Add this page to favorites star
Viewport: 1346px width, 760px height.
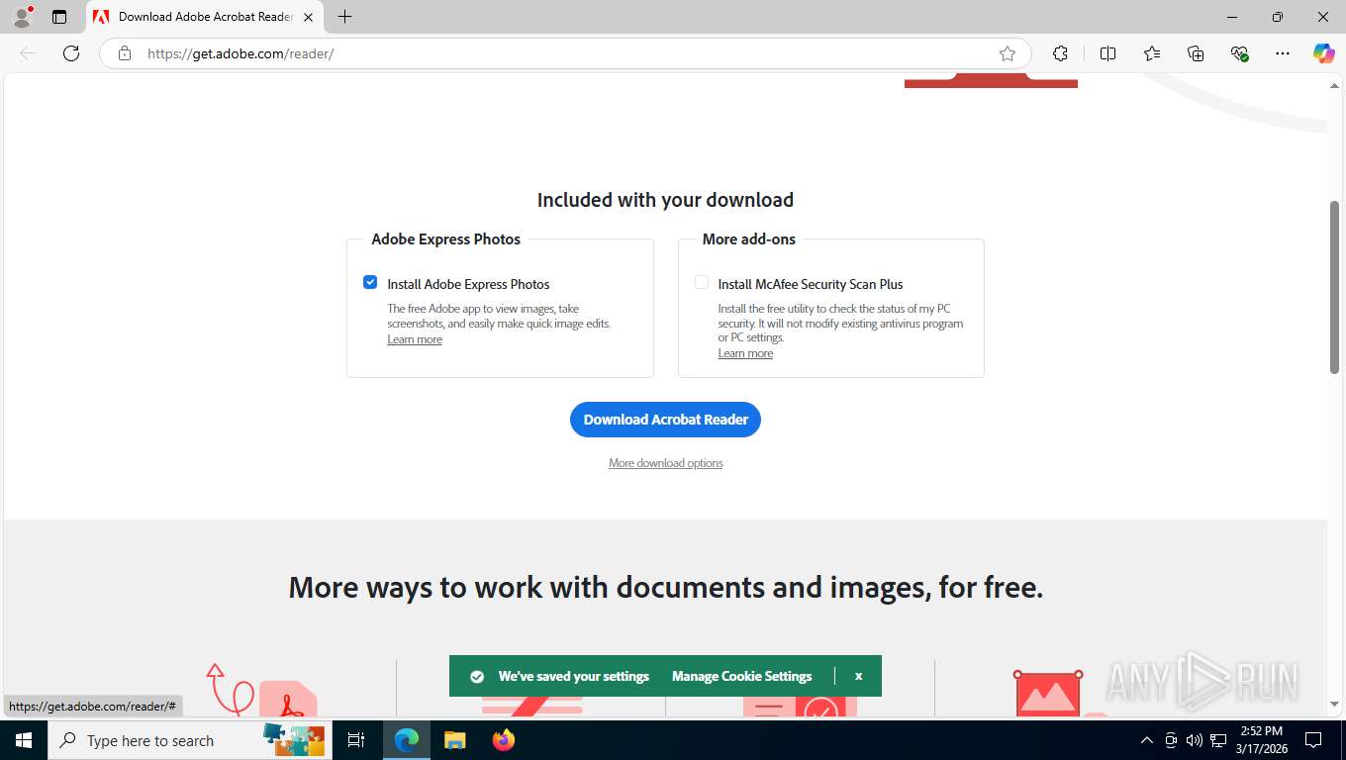pos(1008,53)
